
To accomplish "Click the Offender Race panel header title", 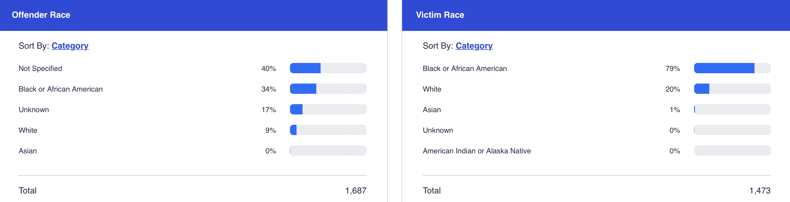I will click(x=41, y=15).
